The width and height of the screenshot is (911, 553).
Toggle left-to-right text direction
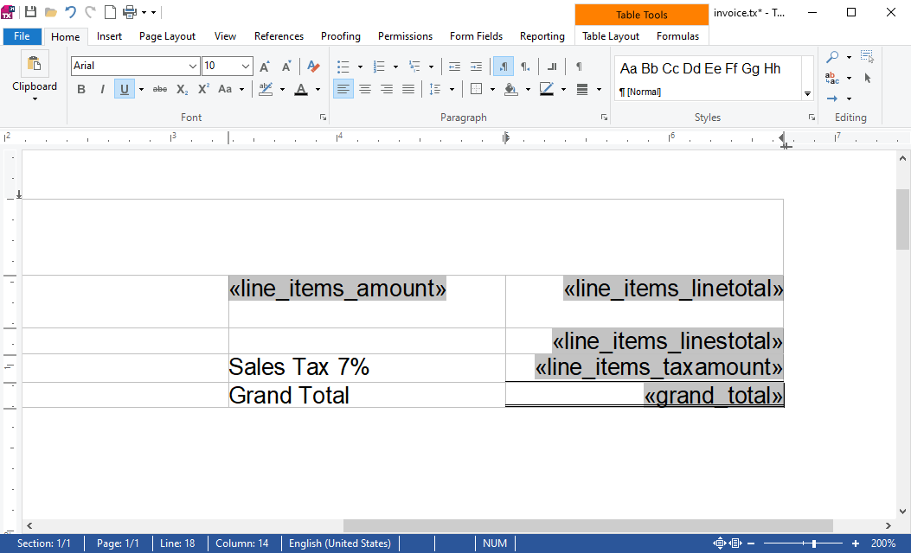pos(504,67)
